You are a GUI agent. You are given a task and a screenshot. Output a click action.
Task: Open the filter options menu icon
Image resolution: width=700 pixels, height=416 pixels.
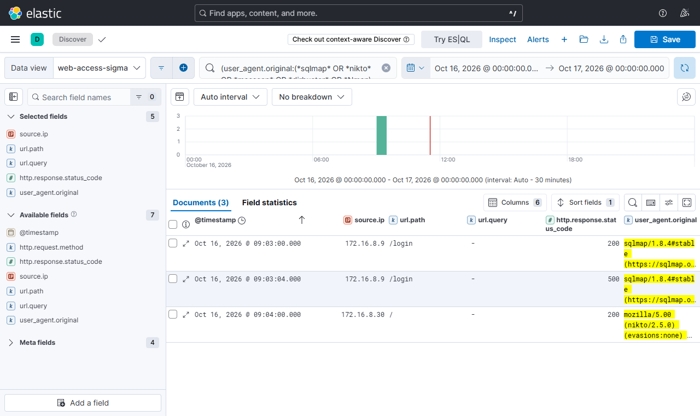161,68
